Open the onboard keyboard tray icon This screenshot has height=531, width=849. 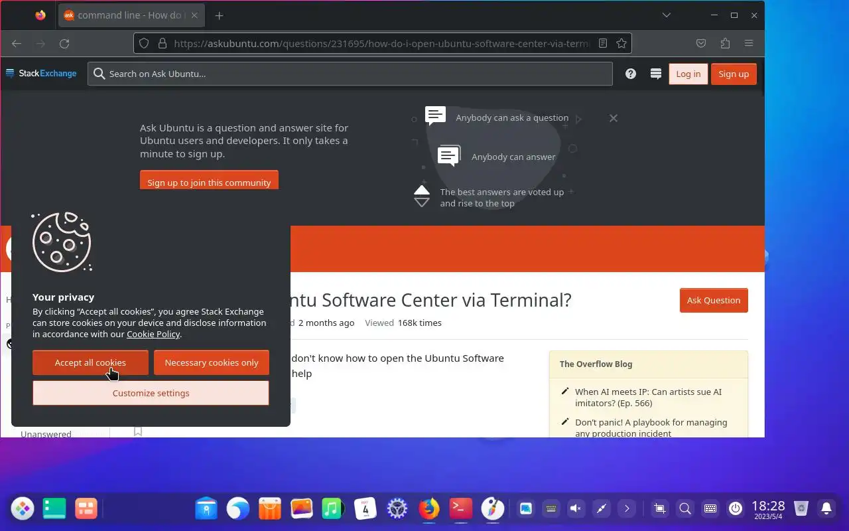710,509
